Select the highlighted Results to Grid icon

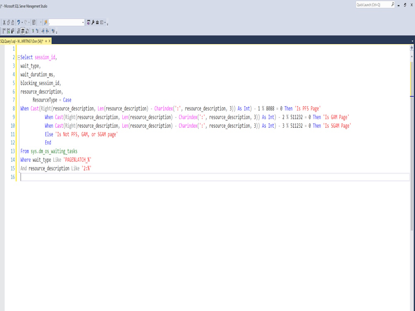point(23,31)
